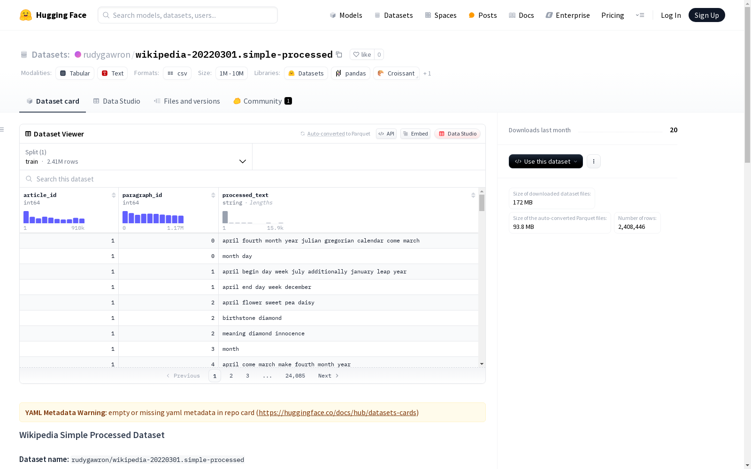Focus the Search this dataset field
This screenshot has width=751, height=469.
coord(253,179)
